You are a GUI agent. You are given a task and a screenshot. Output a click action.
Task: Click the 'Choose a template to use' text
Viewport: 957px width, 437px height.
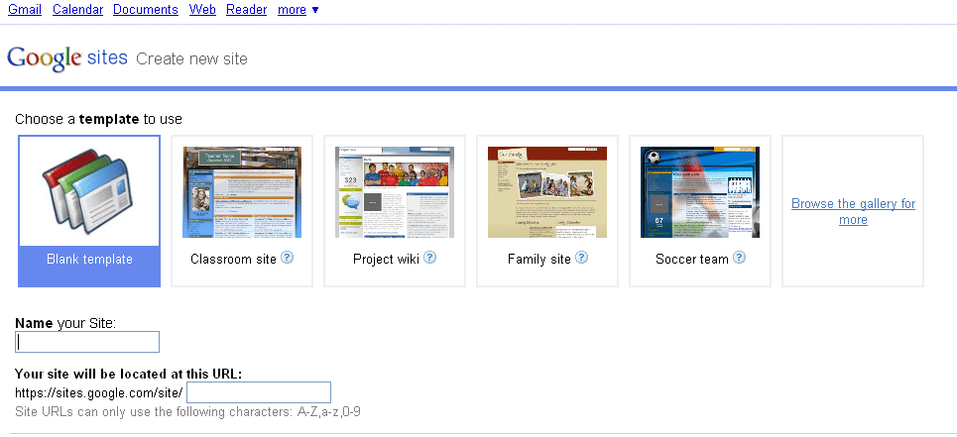[x=98, y=119]
